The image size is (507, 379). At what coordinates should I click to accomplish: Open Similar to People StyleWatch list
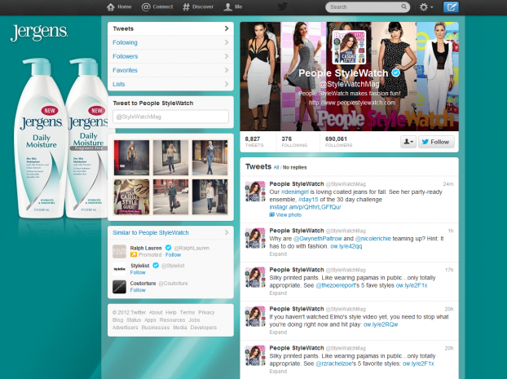click(x=150, y=232)
